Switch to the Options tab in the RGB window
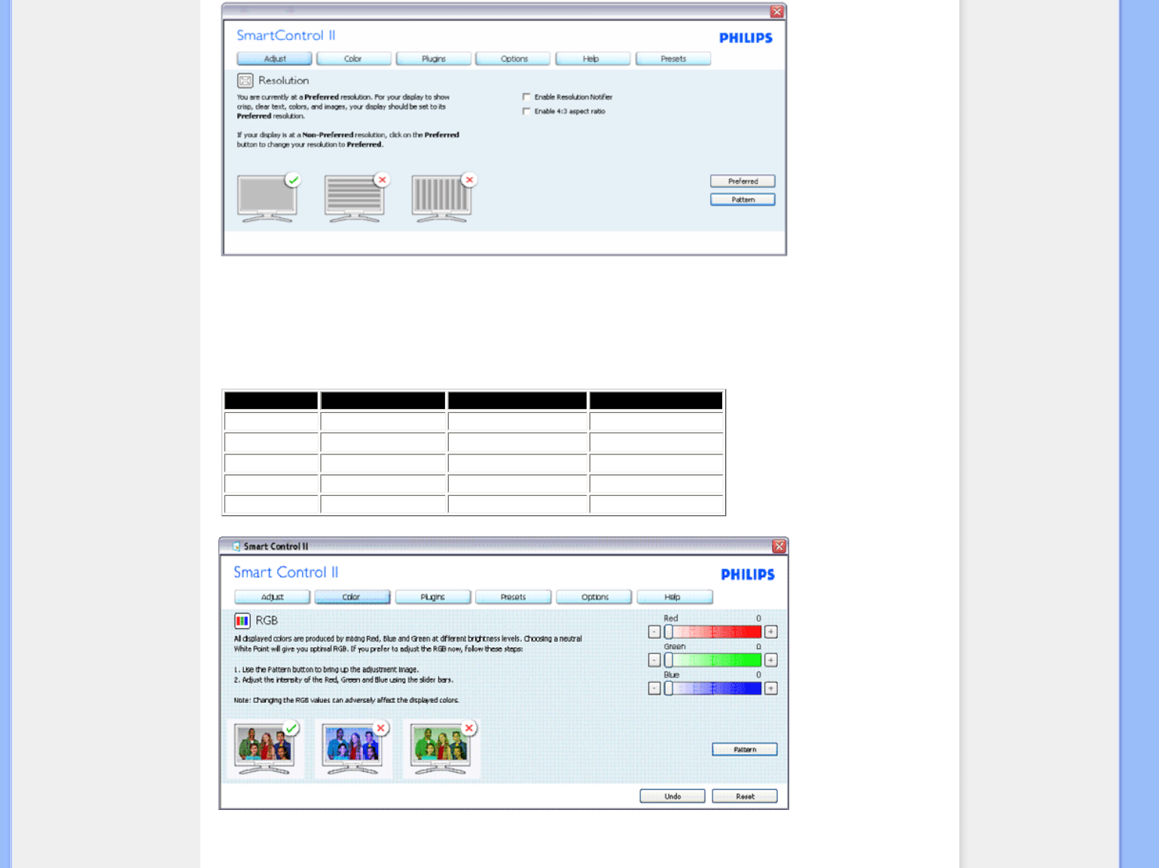1159x868 pixels. [x=594, y=597]
